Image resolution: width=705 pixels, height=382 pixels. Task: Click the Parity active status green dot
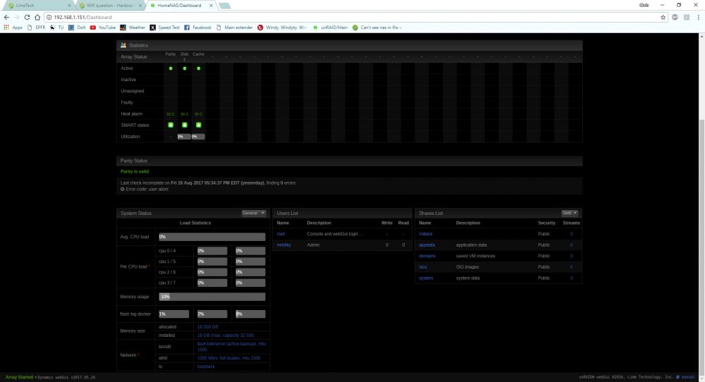(x=171, y=68)
